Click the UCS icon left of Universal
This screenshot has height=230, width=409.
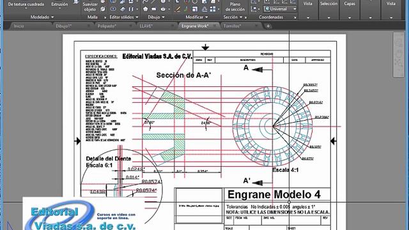[x=254, y=9]
